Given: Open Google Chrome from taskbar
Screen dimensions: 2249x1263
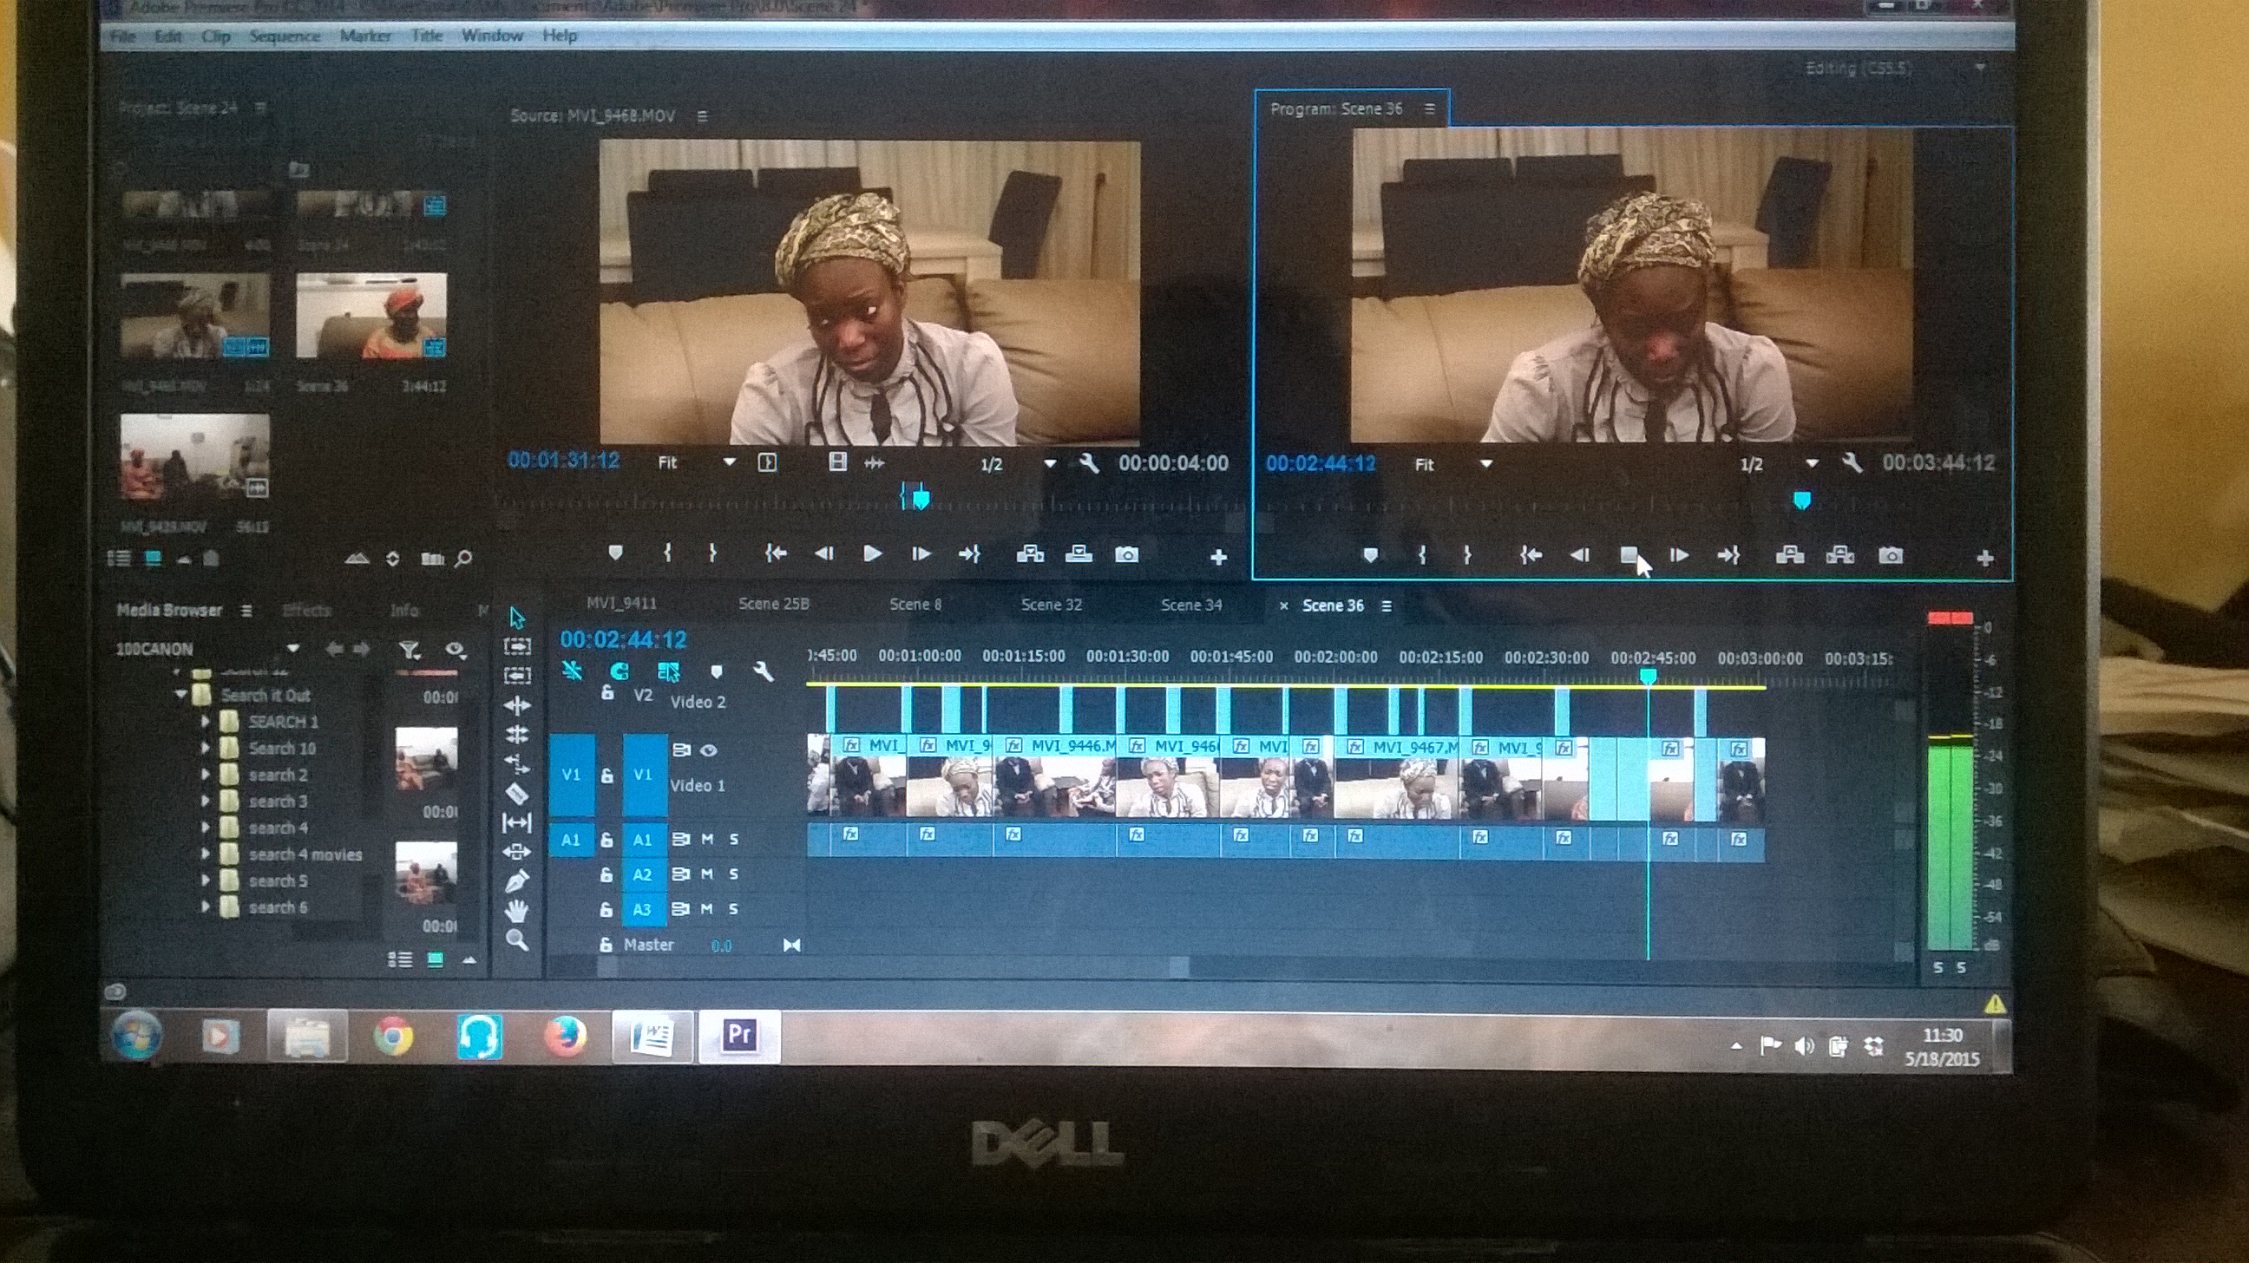Looking at the screenshot, I should tap(393, 1036).
